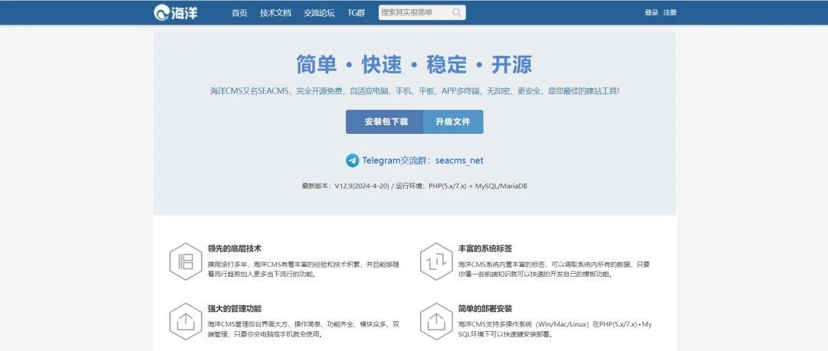Screen dimensions: 828x351
Task: Click the paragraph under 丰富的系统标签
Action: pos(554,269)
